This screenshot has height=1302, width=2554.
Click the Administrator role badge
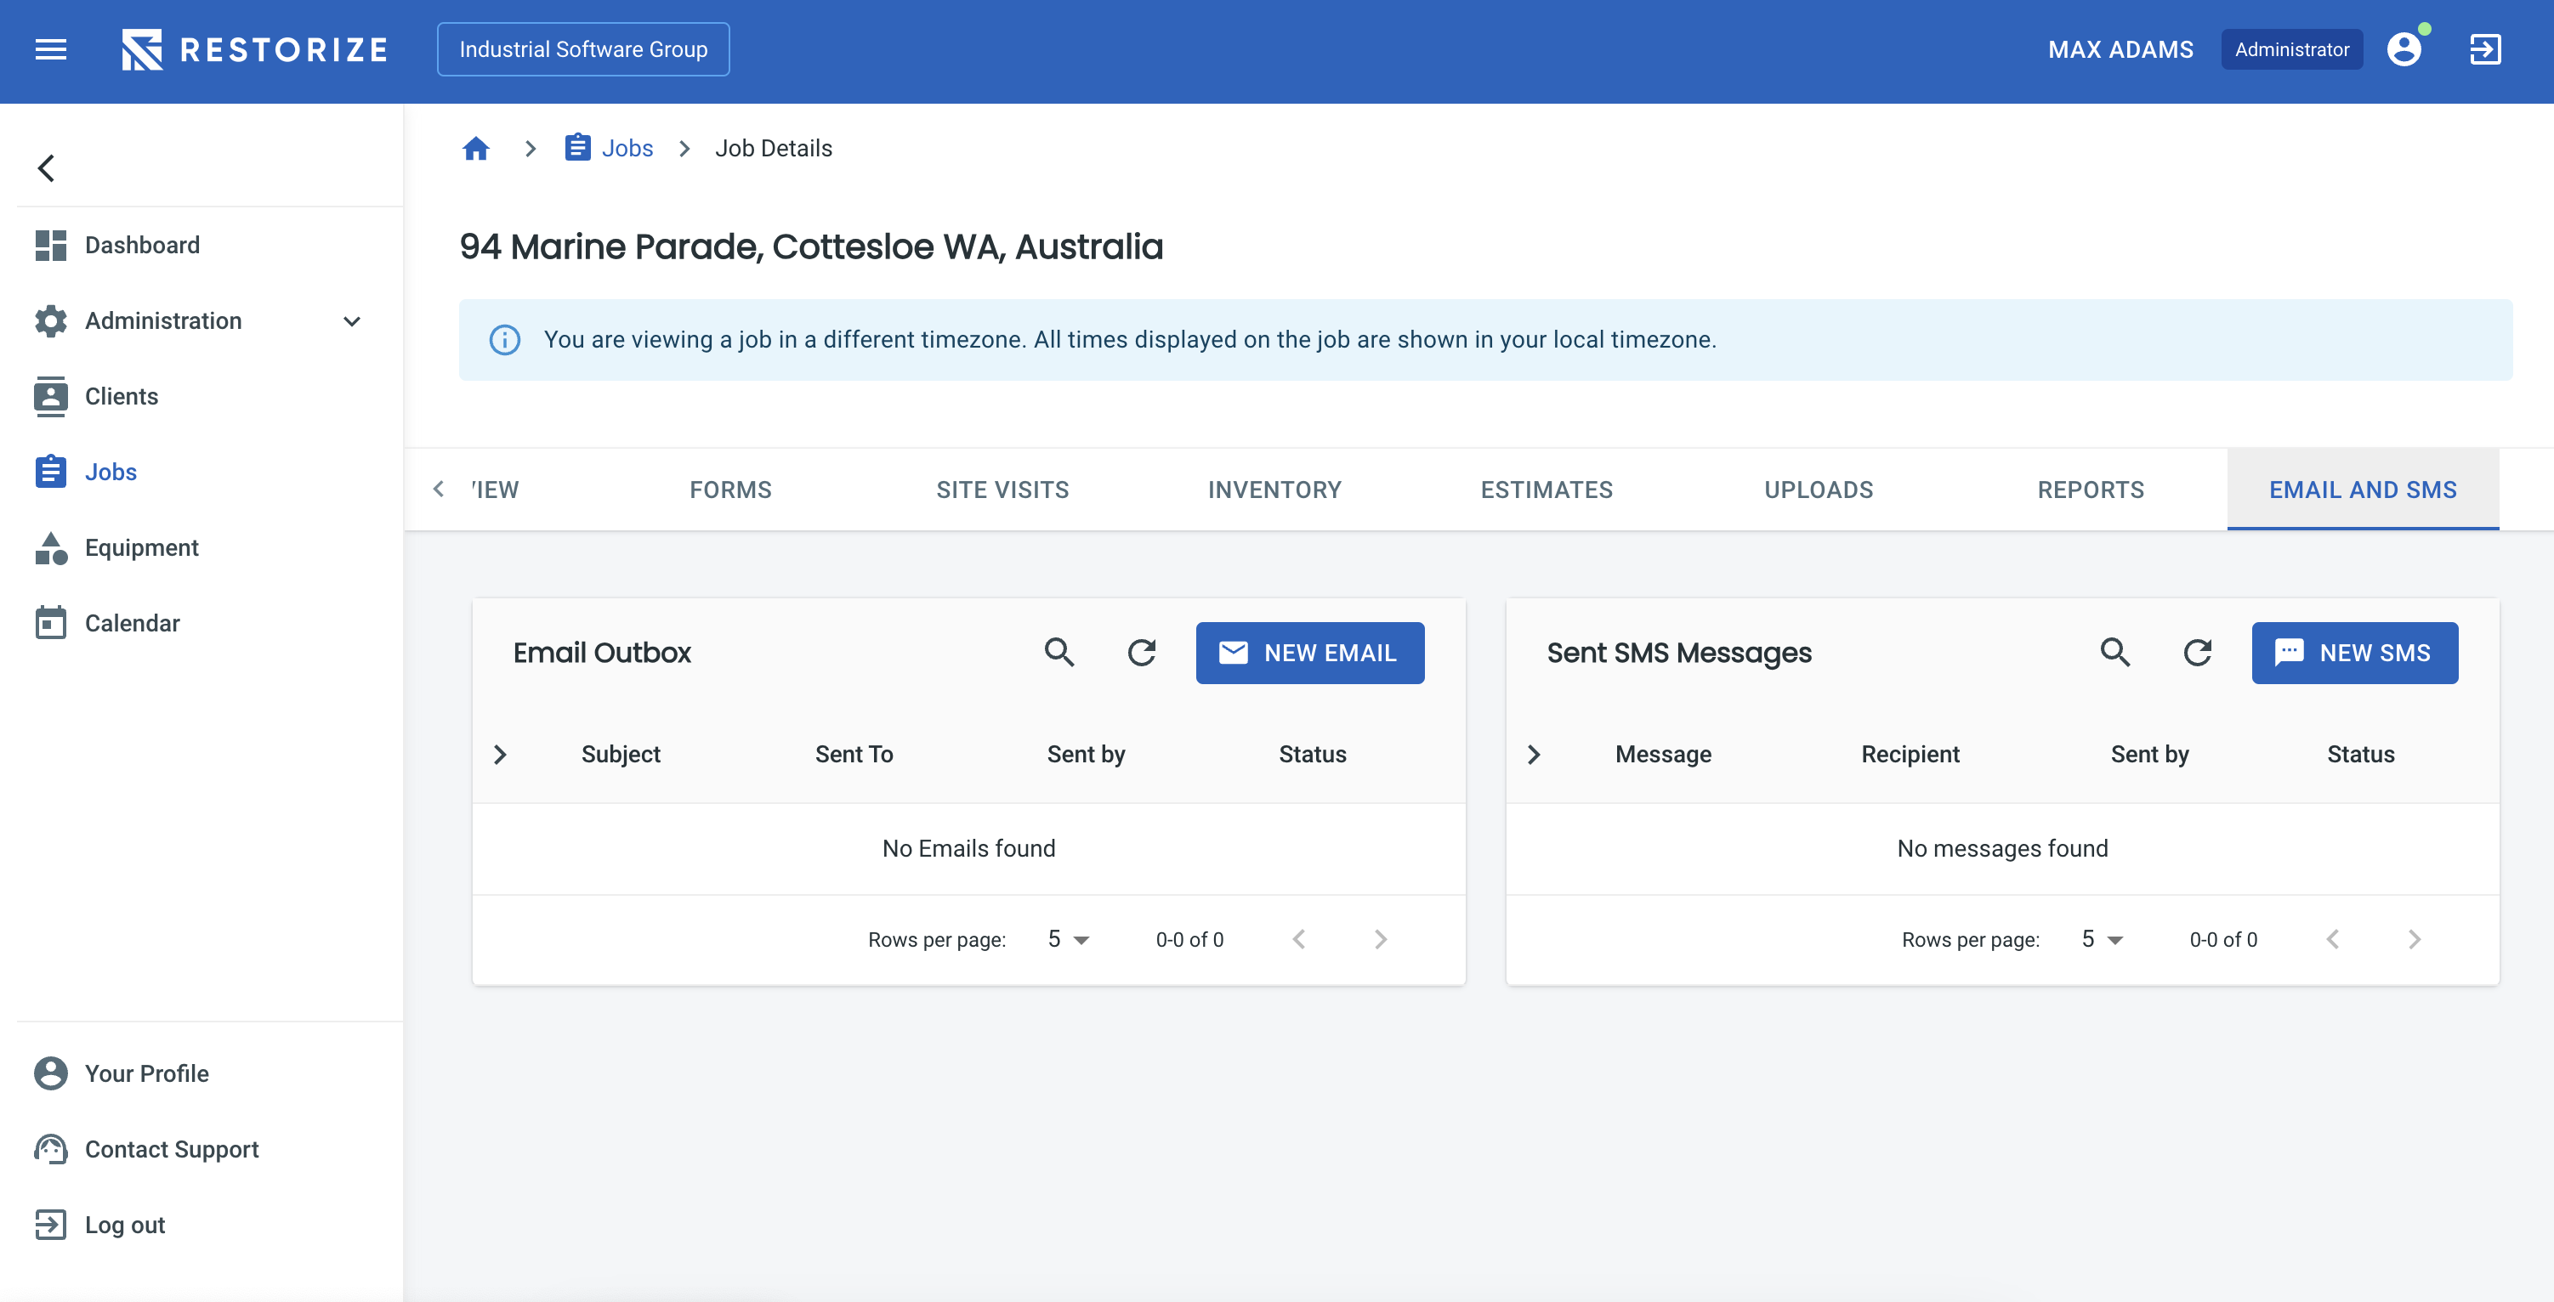[x=2291, y=49]
